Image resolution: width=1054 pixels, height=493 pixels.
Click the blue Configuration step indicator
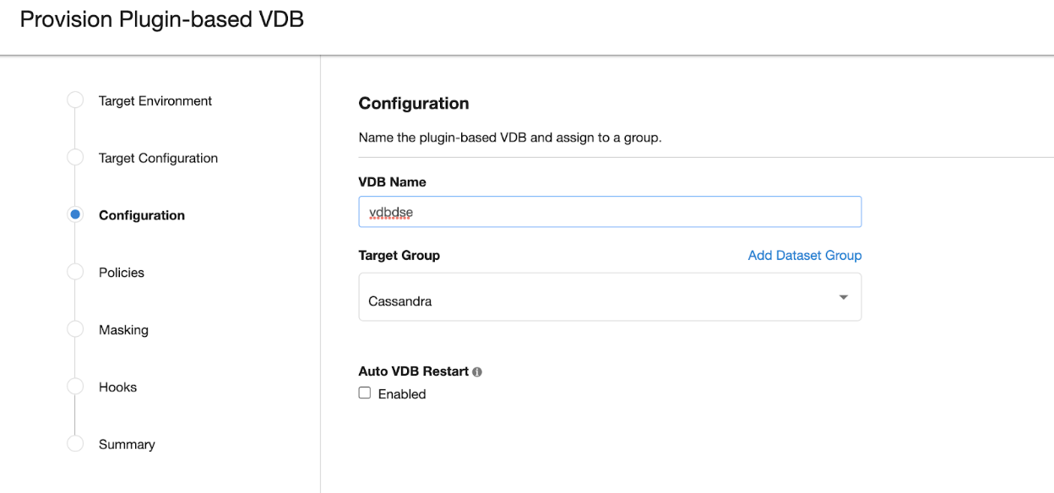pos(75,215)
